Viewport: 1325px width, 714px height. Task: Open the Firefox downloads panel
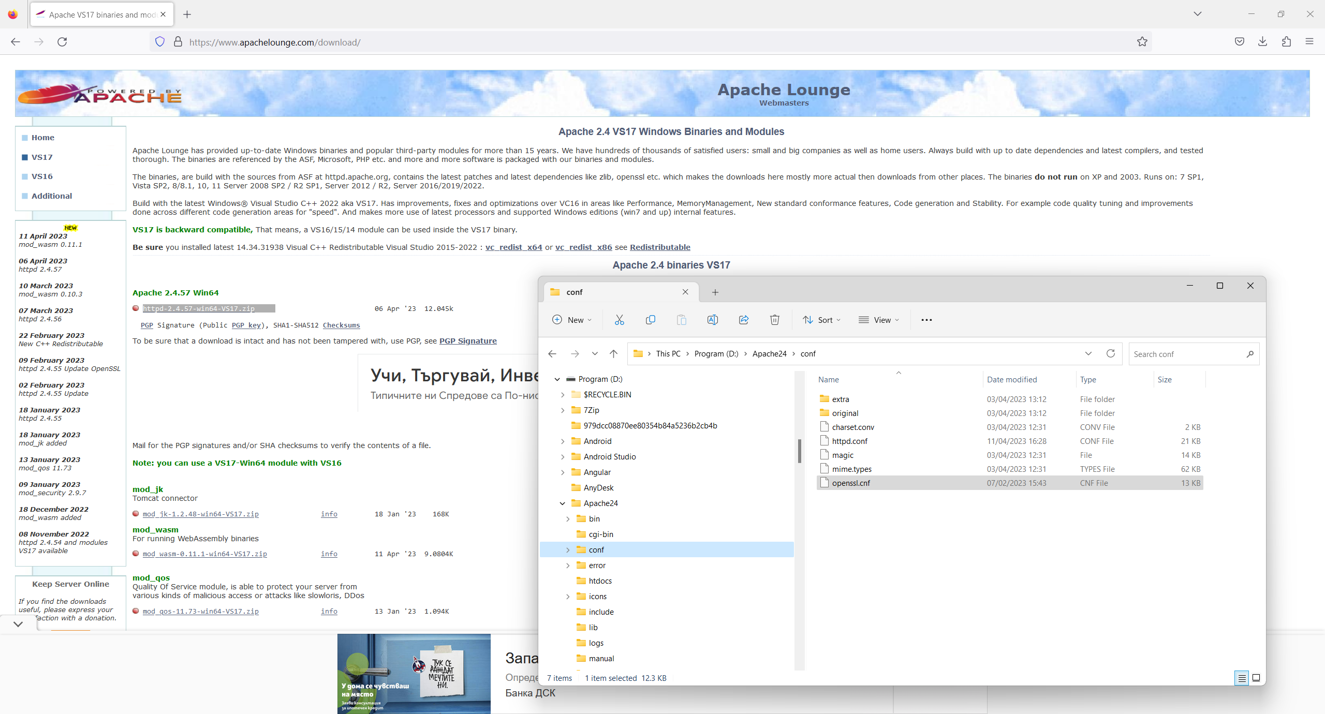[x=1262, y=42]
